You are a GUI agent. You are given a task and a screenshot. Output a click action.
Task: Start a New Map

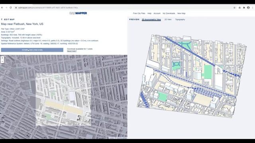coord(181,13)
